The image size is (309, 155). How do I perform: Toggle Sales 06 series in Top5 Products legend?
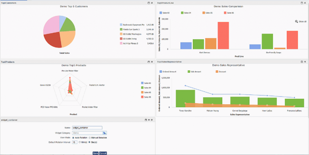tap(142, 97)
